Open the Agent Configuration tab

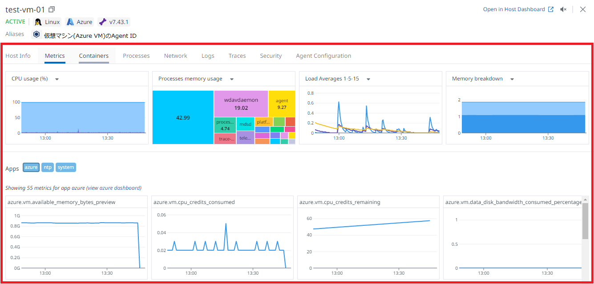click(x=323, y=56)
